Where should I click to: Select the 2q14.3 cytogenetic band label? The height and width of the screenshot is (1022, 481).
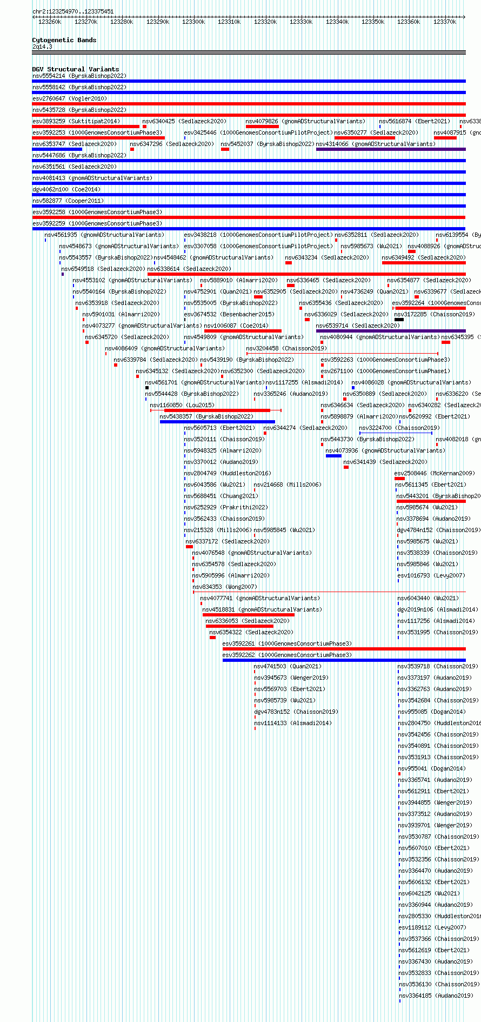tap(42, 47)
